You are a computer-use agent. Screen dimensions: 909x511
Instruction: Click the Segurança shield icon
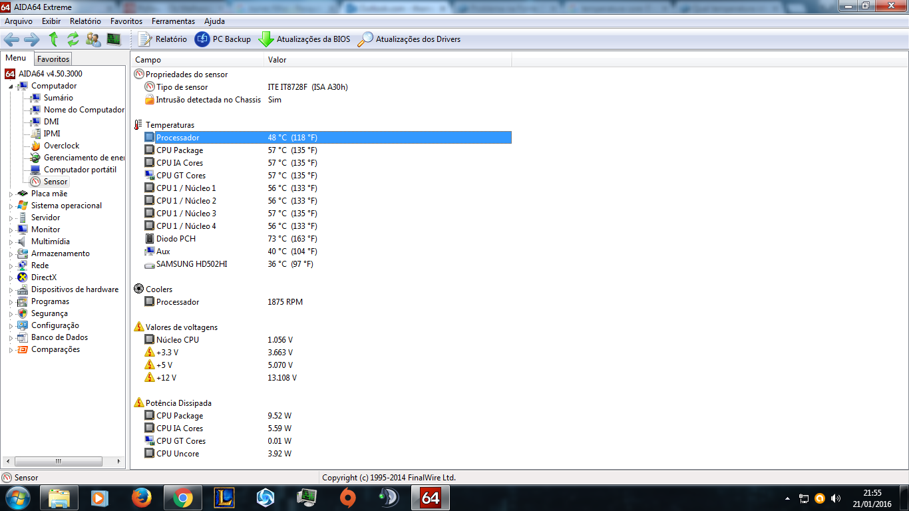[x=23, y=313]
